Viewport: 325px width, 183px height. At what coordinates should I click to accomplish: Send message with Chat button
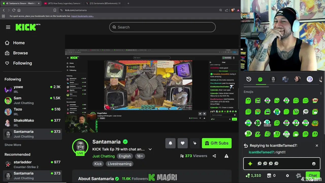click(313, 176)
